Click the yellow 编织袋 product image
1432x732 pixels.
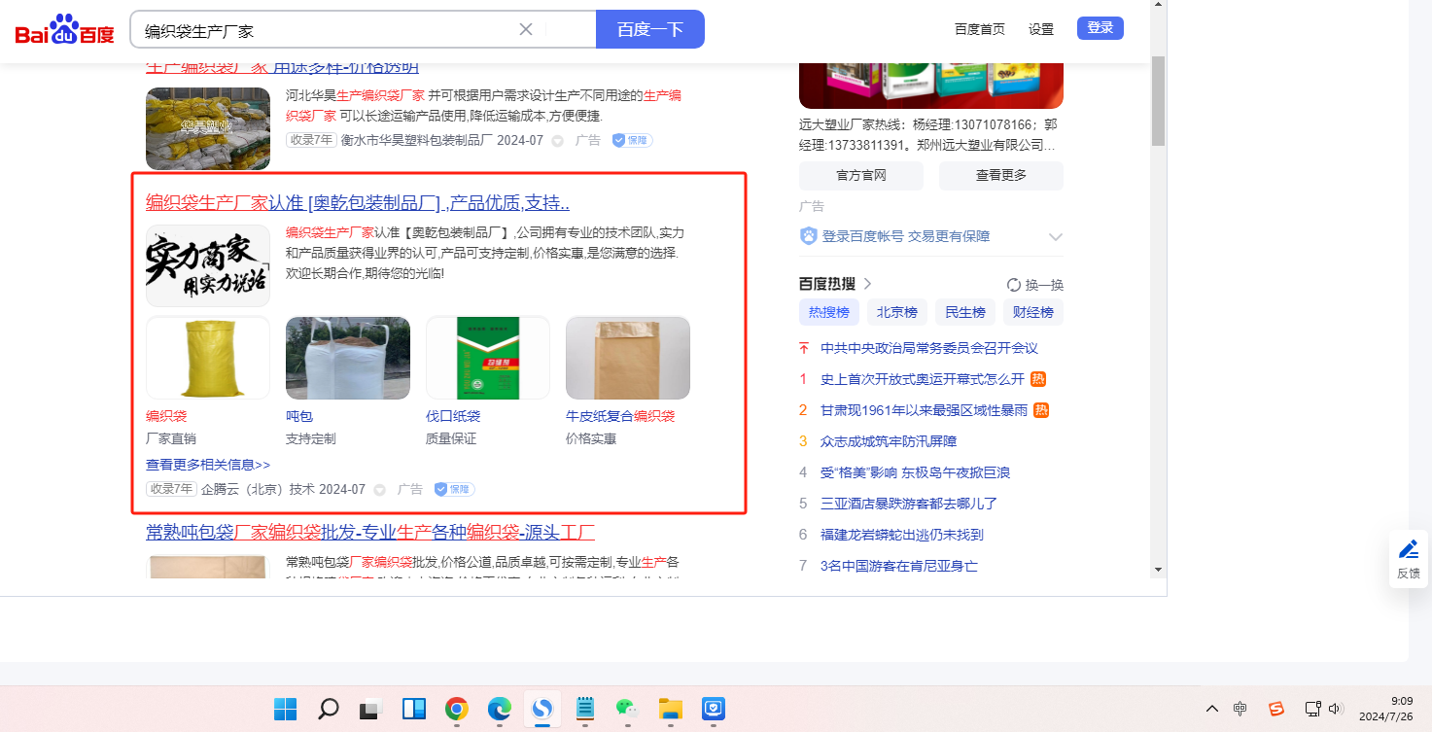[208, 358]
